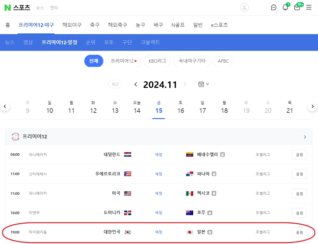318x244 pixels.
Task: Click the South Korea flag
Action: pos(128,232)
